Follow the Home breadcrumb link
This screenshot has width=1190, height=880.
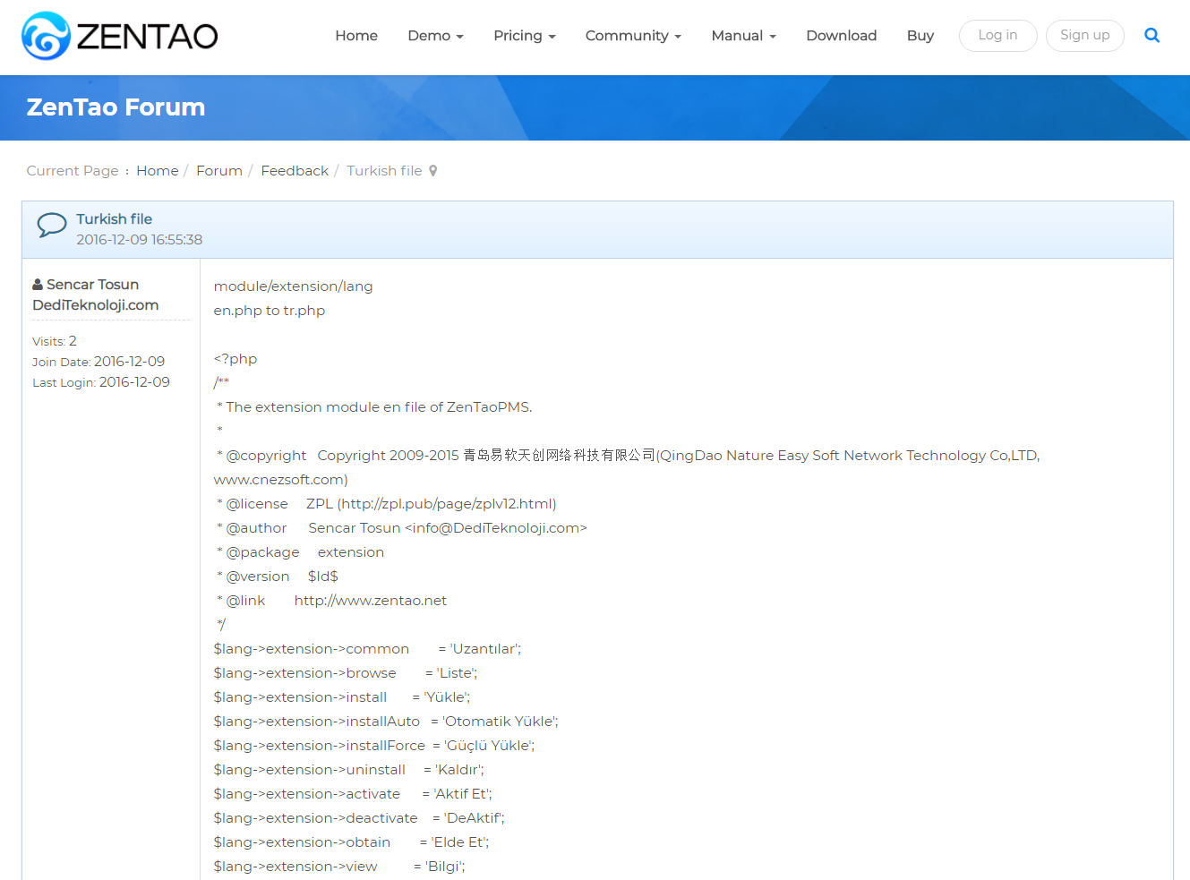(x=158, y=171)
